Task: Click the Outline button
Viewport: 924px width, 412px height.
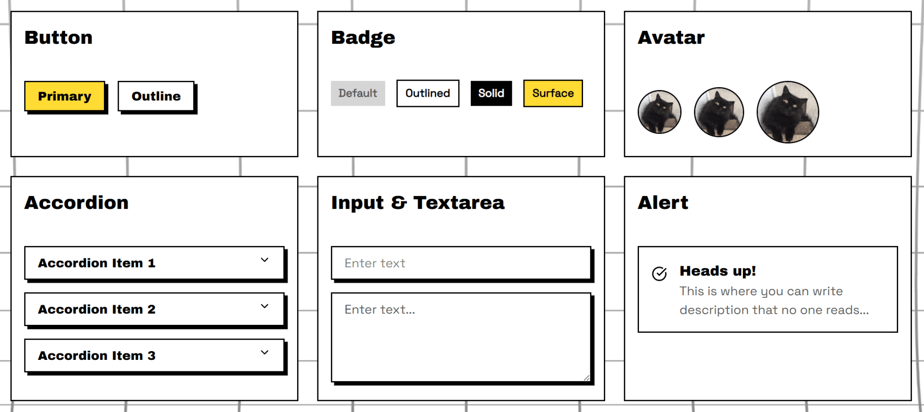Action: point(156,96)
